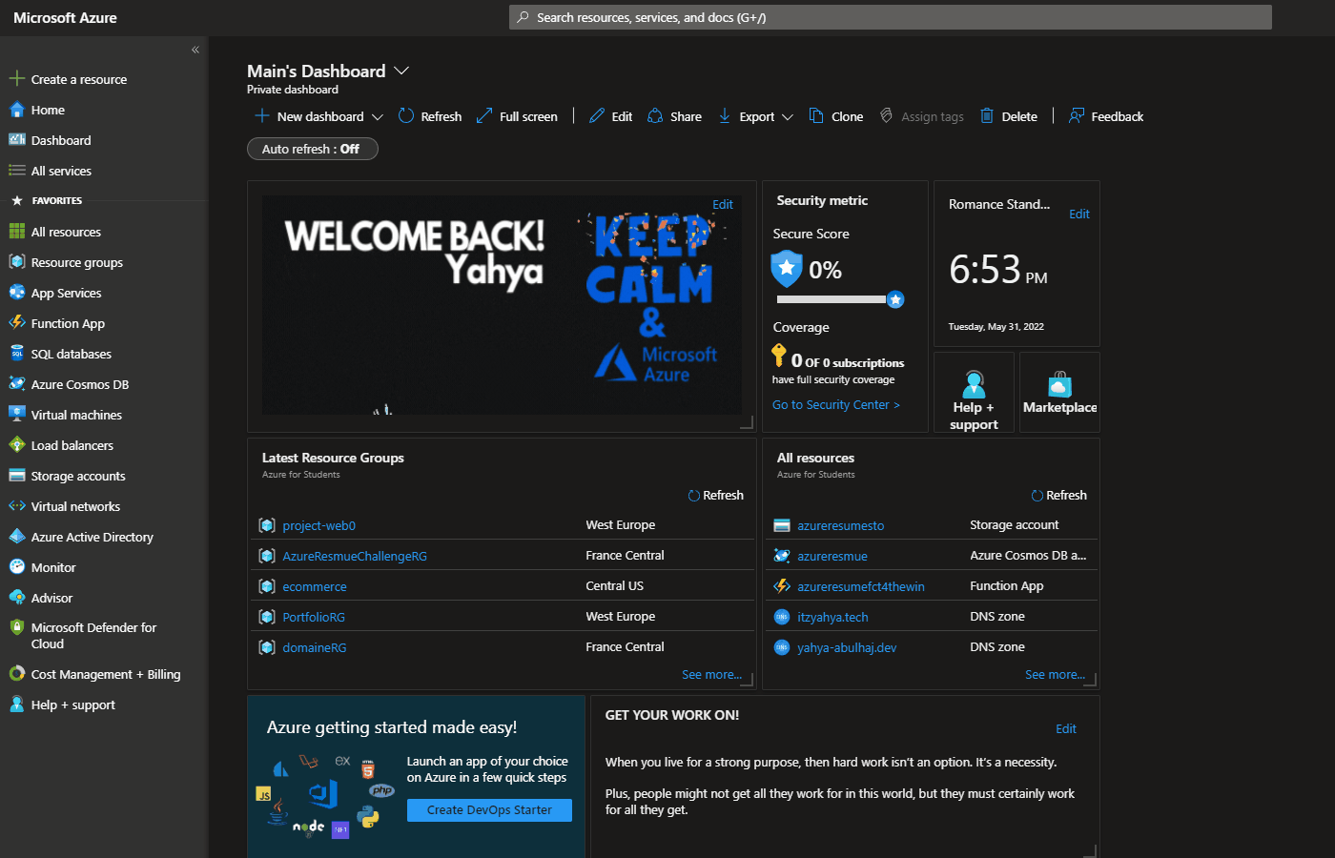Open Function App in sidebar
1335x858 pixels.
click(x=68, y=323)
